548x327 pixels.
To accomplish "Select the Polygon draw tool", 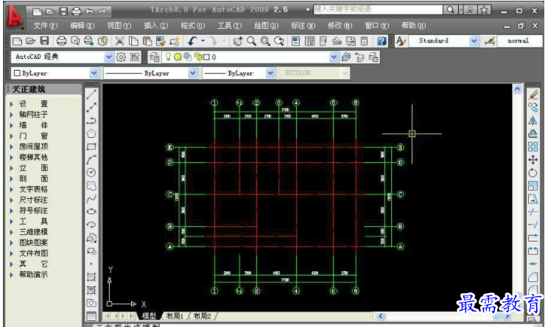I will click(x=91, y=133).
